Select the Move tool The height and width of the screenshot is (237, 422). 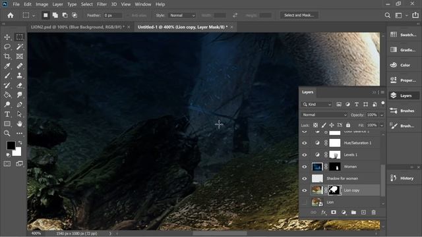tap(7, 37)
